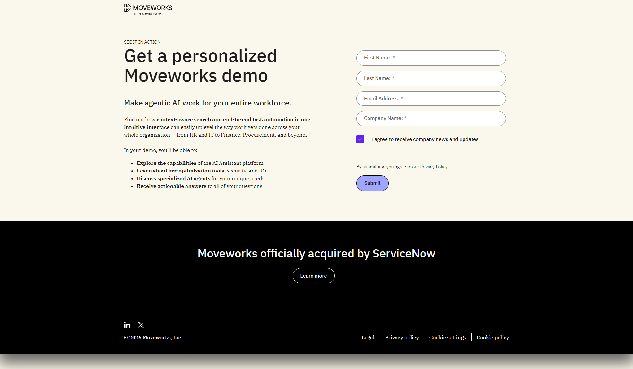
Task: Click the Company Name input field
Action: pos(431,118)
